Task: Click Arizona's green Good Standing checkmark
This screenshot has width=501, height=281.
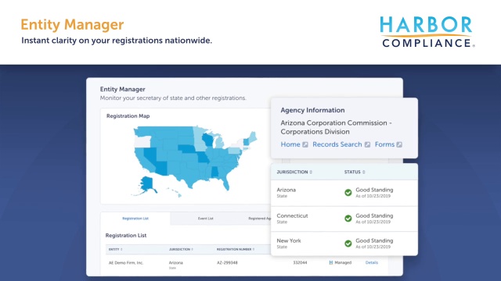Action: pos(348,193)
